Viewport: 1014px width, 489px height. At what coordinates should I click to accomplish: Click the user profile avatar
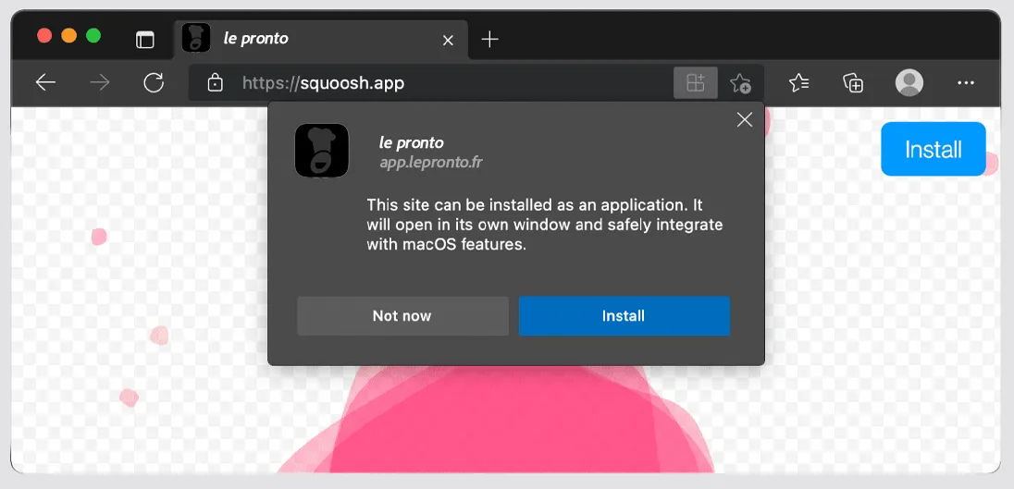click(909, 82)
